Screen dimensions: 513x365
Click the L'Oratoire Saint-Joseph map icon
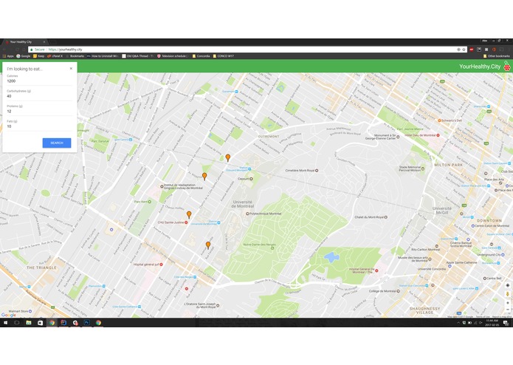[218, 305]
